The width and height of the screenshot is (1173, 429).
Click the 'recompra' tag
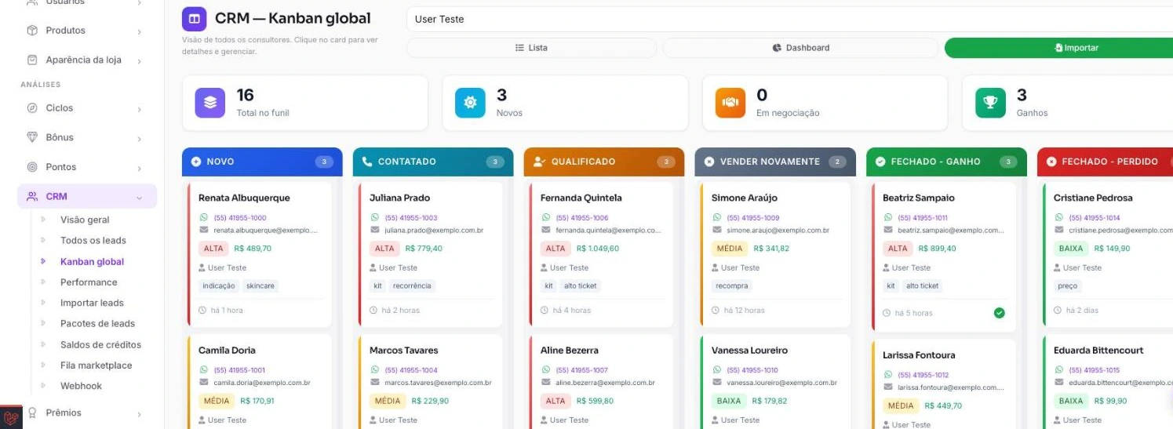click(x=732, y=286)
